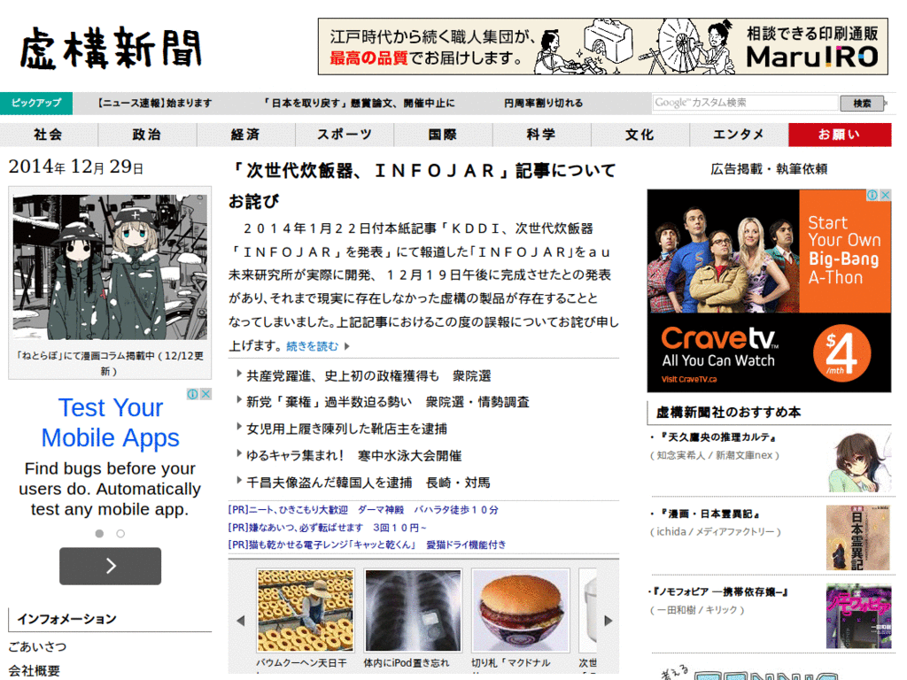This screenshot has height=680, width=907.
Task: Click the 虚構新聞 site logo
Action: [110, 48]
